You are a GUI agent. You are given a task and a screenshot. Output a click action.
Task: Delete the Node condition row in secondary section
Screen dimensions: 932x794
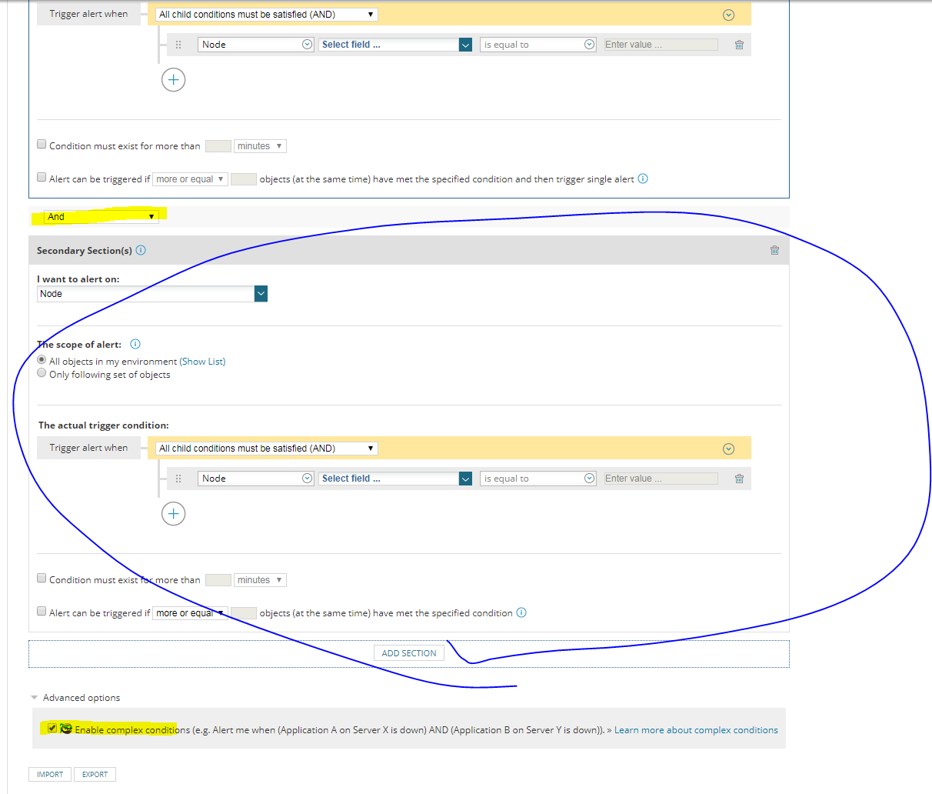(739, 479)
